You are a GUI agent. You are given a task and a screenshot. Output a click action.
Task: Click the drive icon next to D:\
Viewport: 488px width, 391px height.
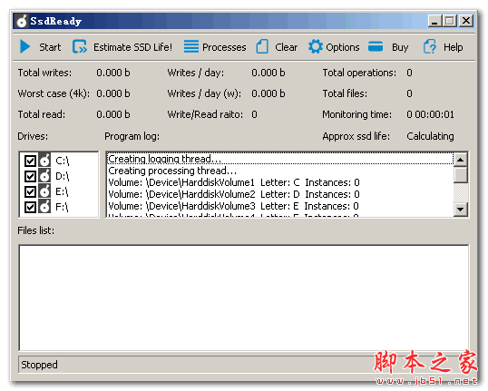(x=44, y=176)
